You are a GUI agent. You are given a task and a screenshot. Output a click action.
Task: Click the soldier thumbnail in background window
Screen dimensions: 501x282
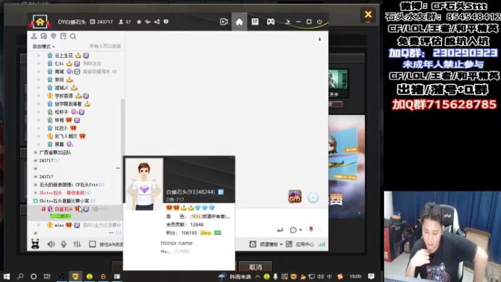point(338,80)
